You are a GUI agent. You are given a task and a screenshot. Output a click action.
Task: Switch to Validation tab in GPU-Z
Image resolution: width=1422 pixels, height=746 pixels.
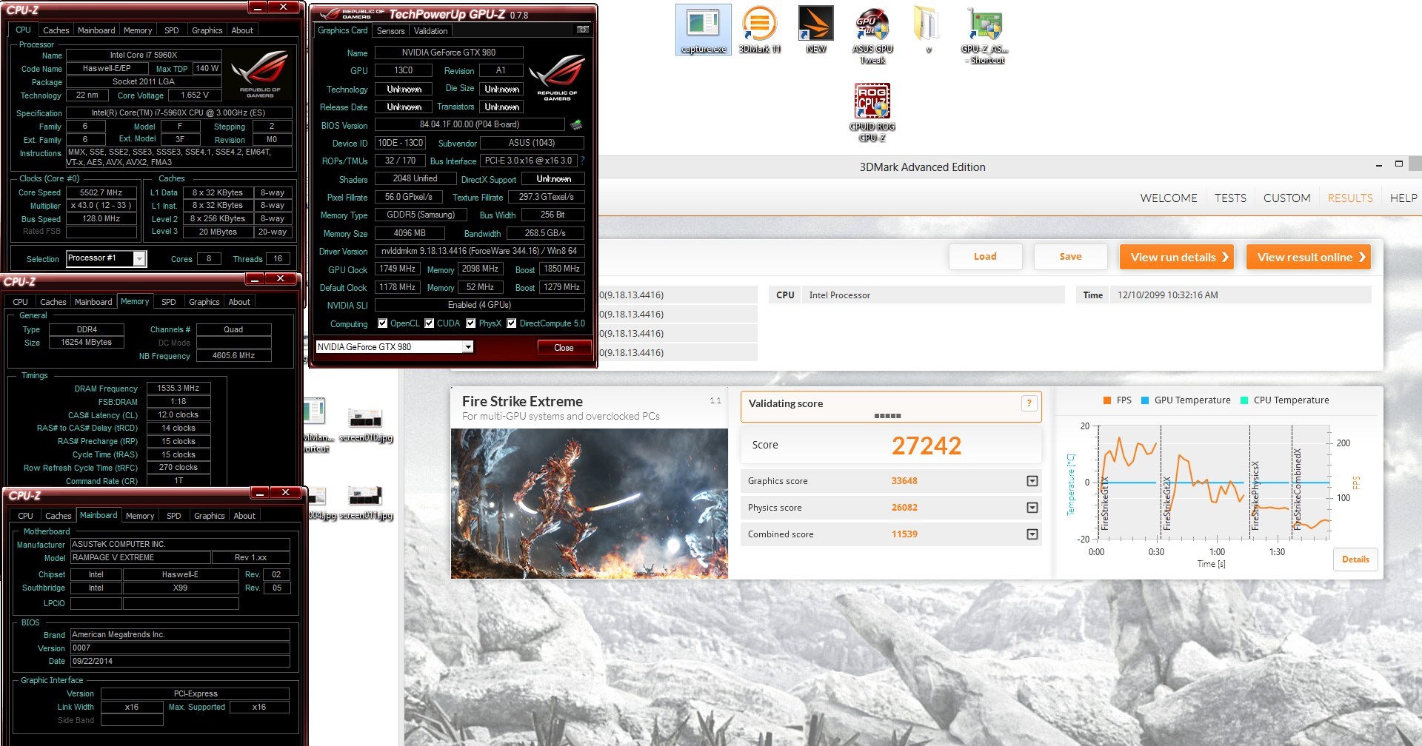[x=430, y=31]
